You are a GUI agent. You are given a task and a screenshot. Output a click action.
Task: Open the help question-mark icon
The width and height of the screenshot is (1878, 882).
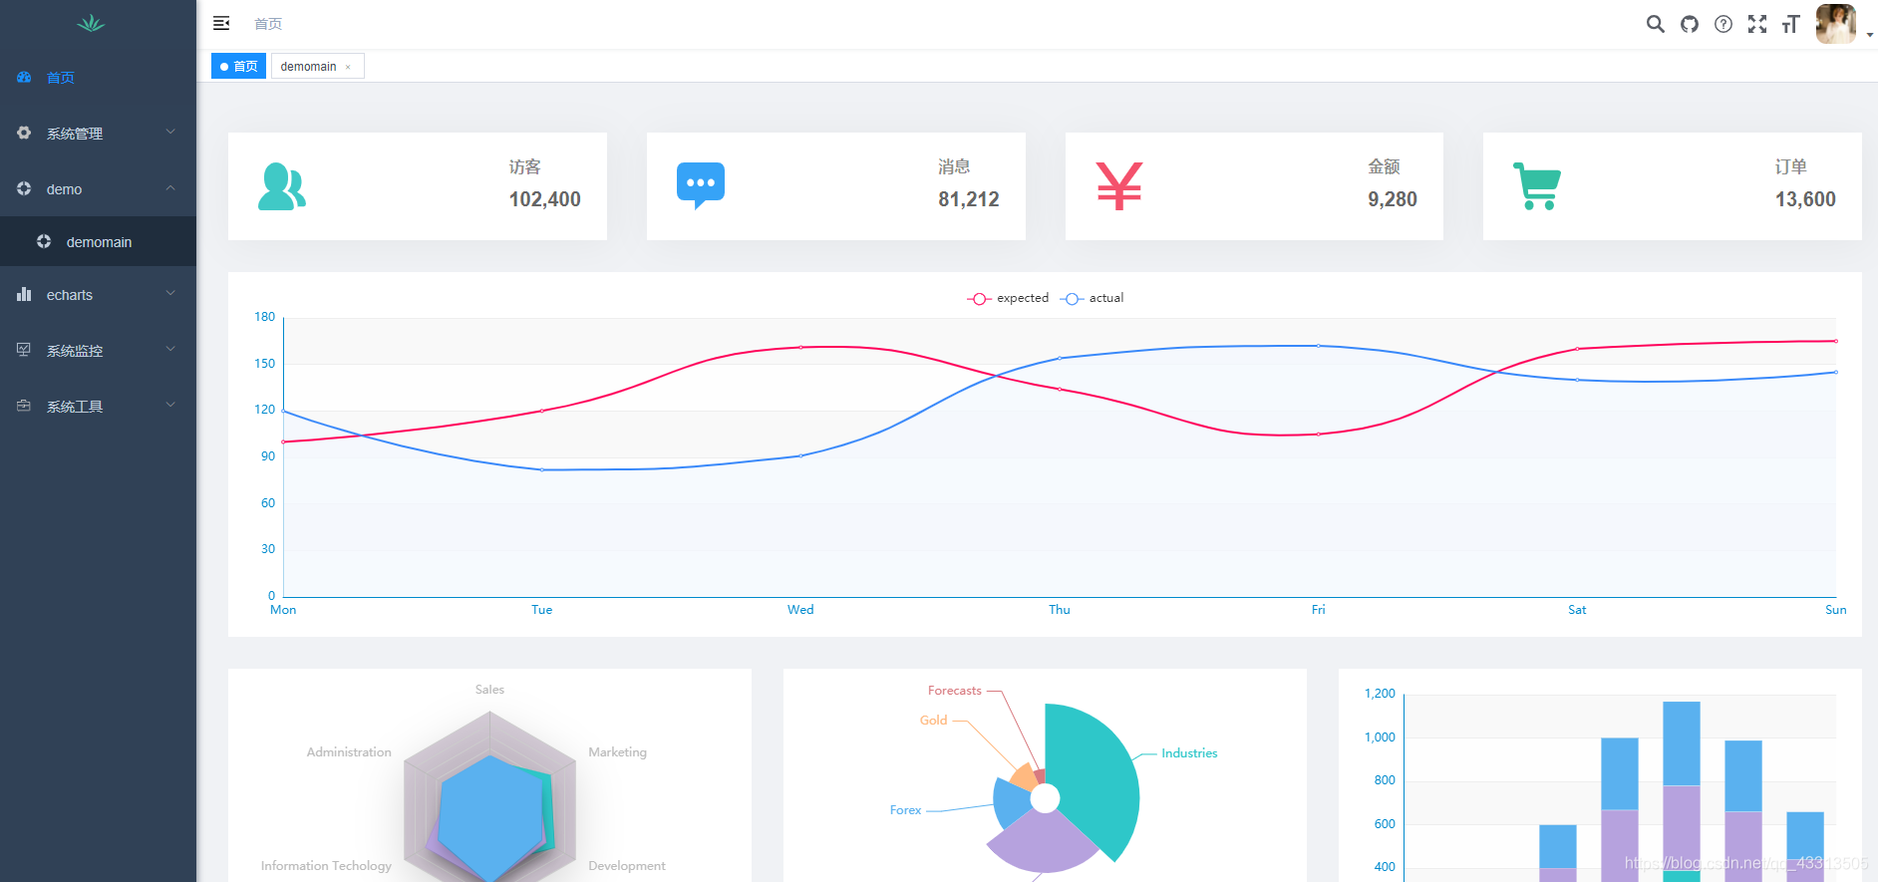[x=1722, y=24]
